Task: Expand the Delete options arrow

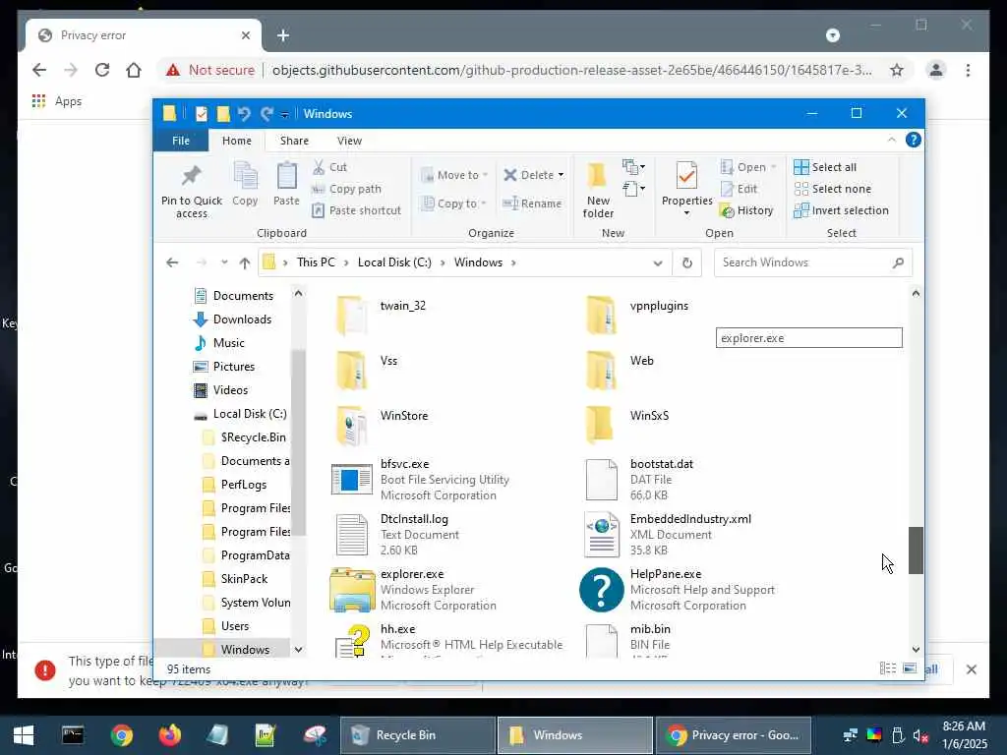Action: 561,175
